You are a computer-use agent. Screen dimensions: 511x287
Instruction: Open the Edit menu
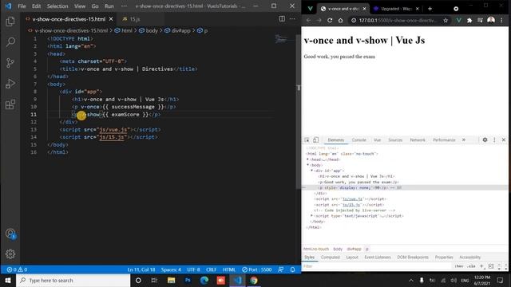click(x=37, y=6)
